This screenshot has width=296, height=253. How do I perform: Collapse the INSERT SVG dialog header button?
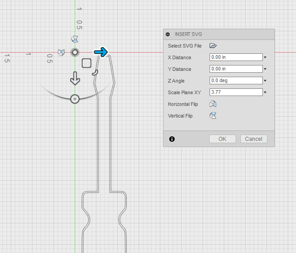tap(167, 34)
